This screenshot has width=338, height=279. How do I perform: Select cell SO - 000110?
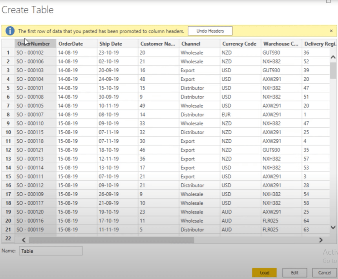pyautogui.click(x=35, y=123)
